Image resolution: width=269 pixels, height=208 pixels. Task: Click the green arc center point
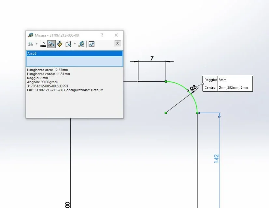[166, 113]
